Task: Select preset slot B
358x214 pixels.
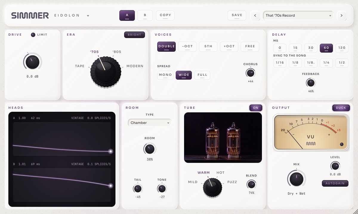Action: (145, 15)
